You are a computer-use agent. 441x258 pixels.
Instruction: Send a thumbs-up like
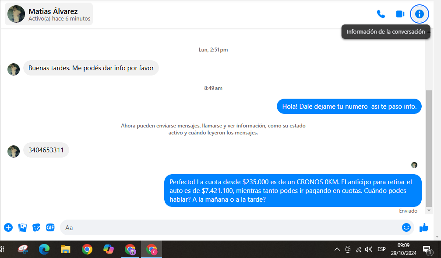point(423,227)
